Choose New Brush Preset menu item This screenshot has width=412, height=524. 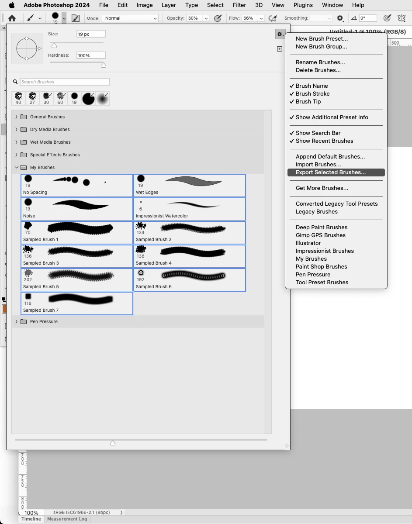[x=322, y=39]
